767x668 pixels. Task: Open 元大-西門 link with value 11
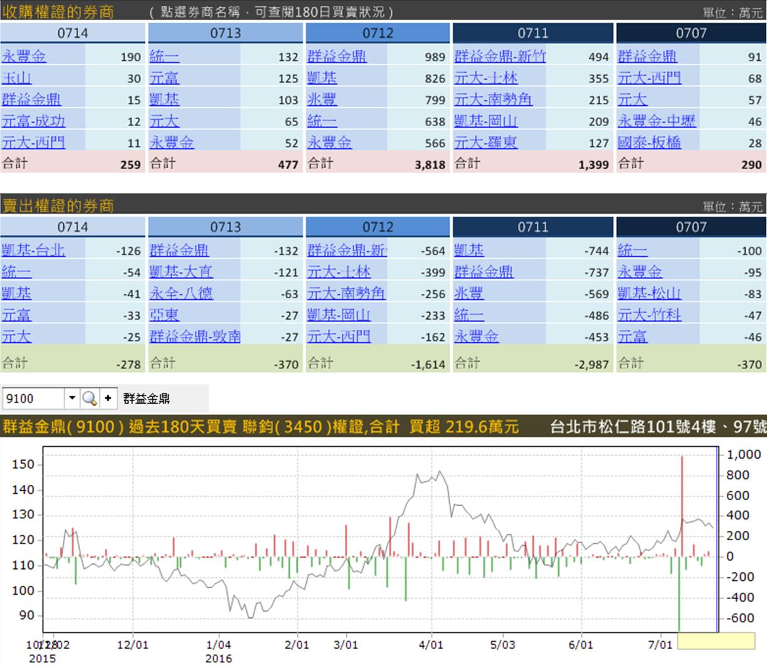pos(33,142)
